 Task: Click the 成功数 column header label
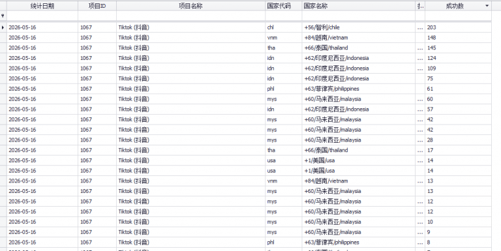pos(455,6)
